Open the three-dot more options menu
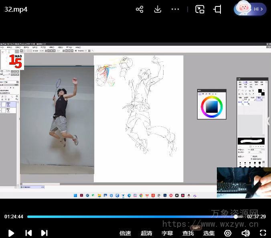The height and width of the screenshot is (238, 271). (x=175, y=9)
